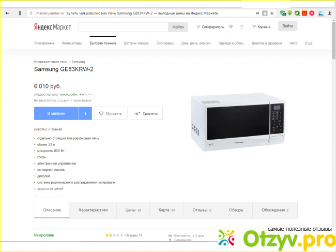Click the microwave product image
336x252 pixels.
coord(238,122)
